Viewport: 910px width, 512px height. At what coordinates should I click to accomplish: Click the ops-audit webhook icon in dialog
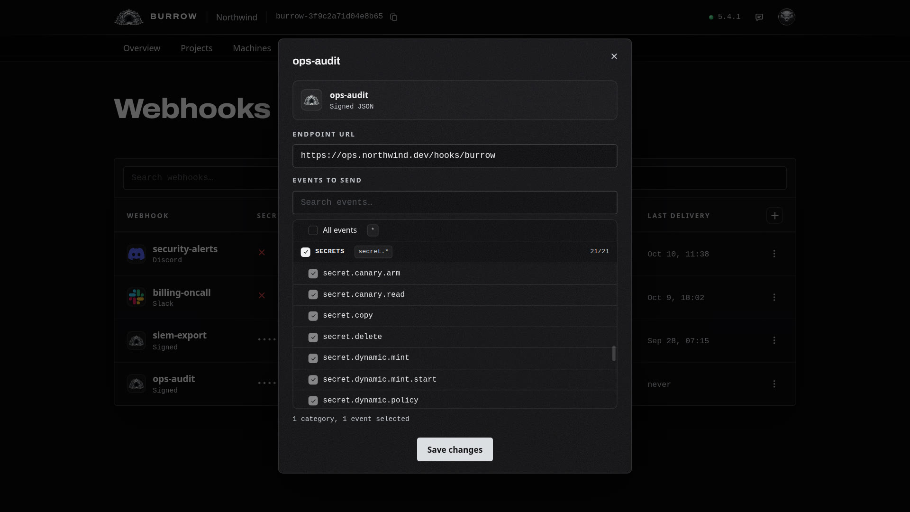coord(311,100)
